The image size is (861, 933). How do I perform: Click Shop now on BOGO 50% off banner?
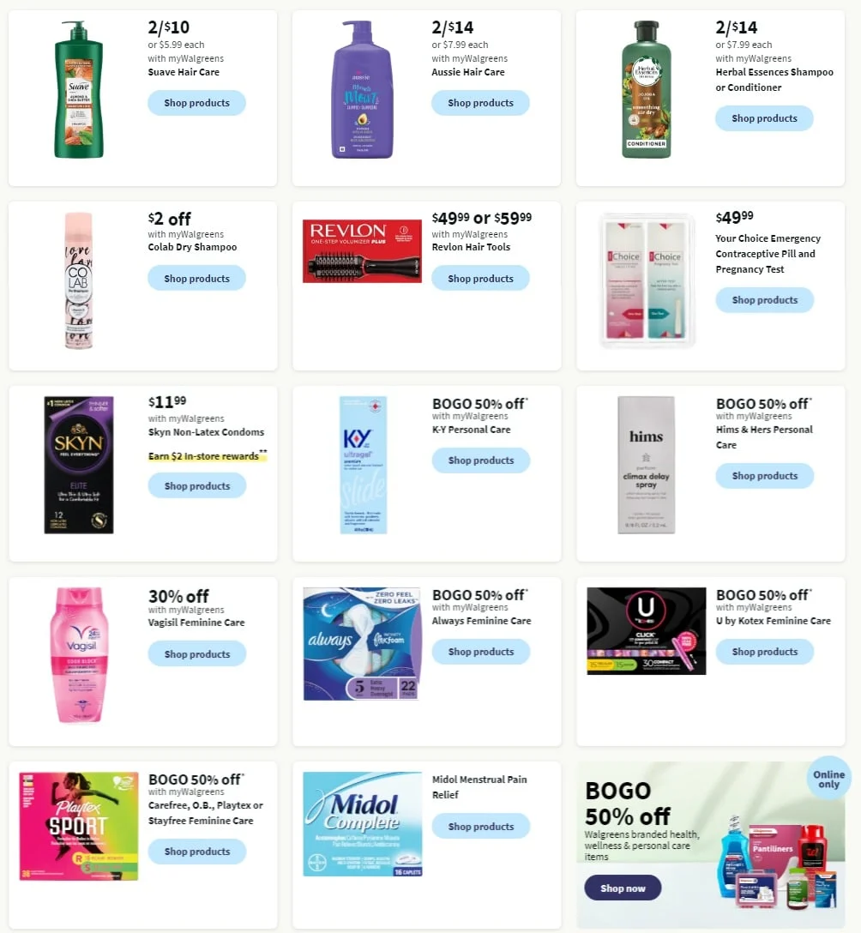point(623,888)
